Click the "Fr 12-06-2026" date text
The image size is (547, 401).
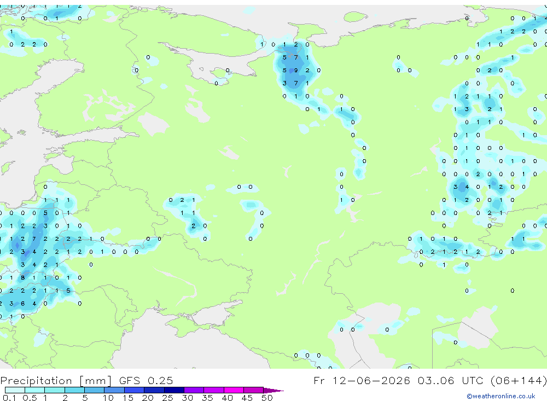pyautogui.click(x=362, y=380)
